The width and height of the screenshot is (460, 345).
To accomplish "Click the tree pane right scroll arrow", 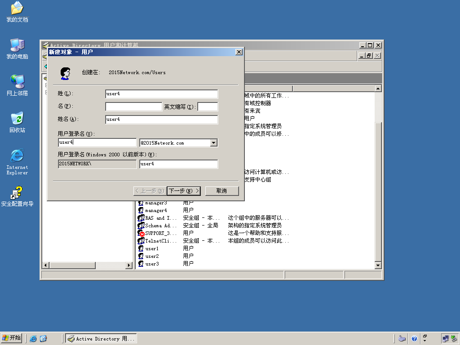I will click(x=128, y=265).
